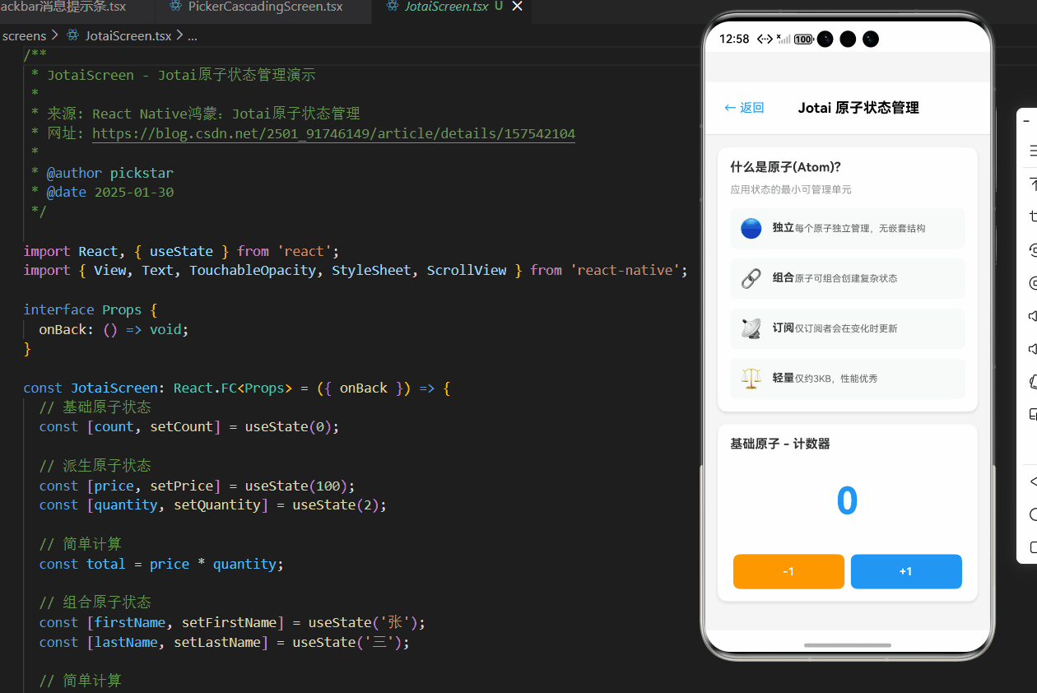Click the // 基础原子状态 comment
Image resolution: width=1037 pixels, height=693 pixels.
click(x=95, y=407)
